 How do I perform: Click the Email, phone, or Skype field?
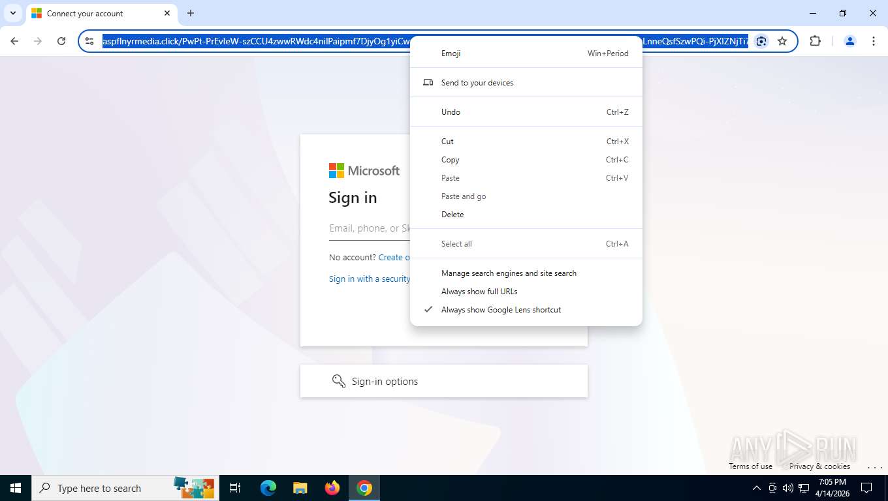[x=370, y=229]
